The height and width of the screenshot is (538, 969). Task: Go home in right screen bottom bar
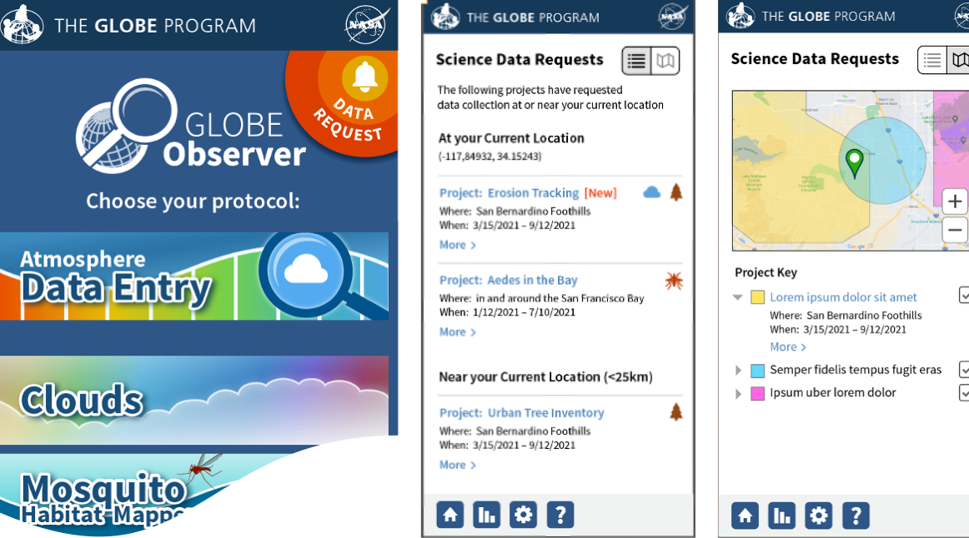click(x=746, y=516)
